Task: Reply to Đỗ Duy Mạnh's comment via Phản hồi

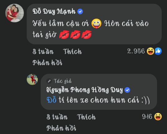Action: point(47,63)
